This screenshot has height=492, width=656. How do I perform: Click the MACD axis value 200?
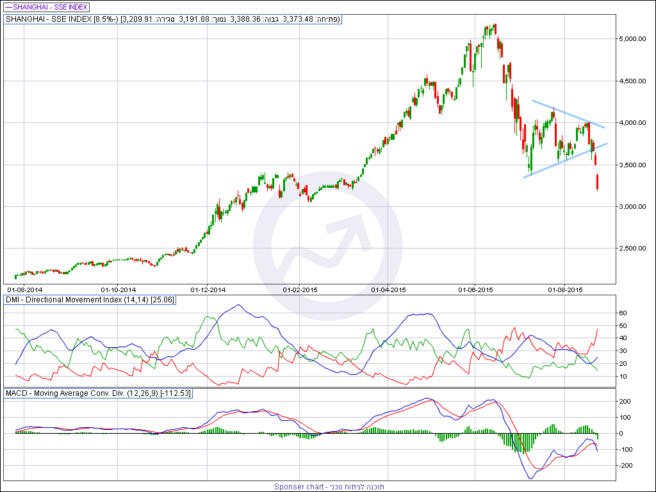[625, 401]
